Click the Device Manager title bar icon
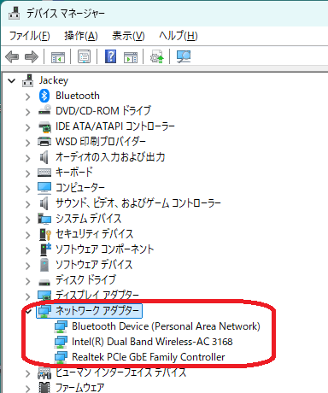328x393 pixels. click(14, 13)
